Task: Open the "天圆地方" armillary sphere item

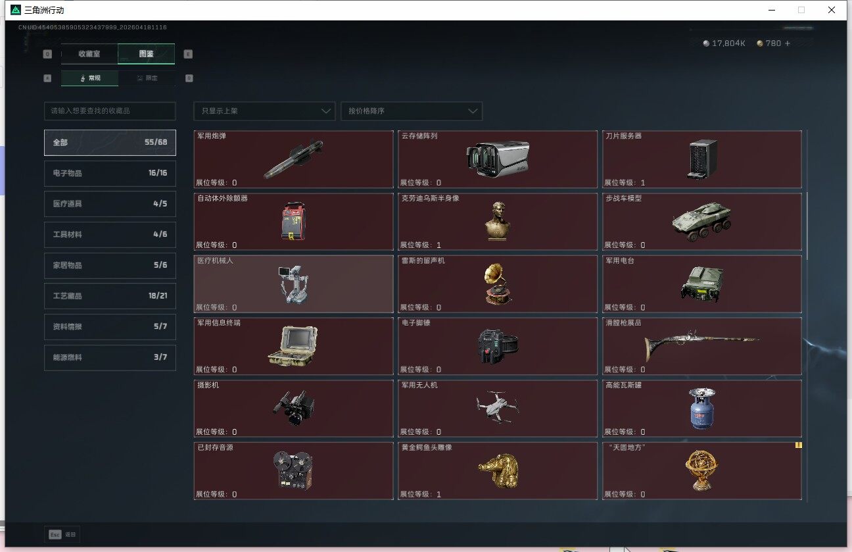Action: tap(702, 470)
